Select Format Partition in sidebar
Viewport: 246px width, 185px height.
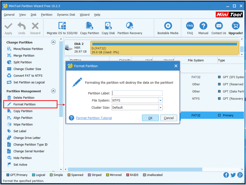pos(30,104)
